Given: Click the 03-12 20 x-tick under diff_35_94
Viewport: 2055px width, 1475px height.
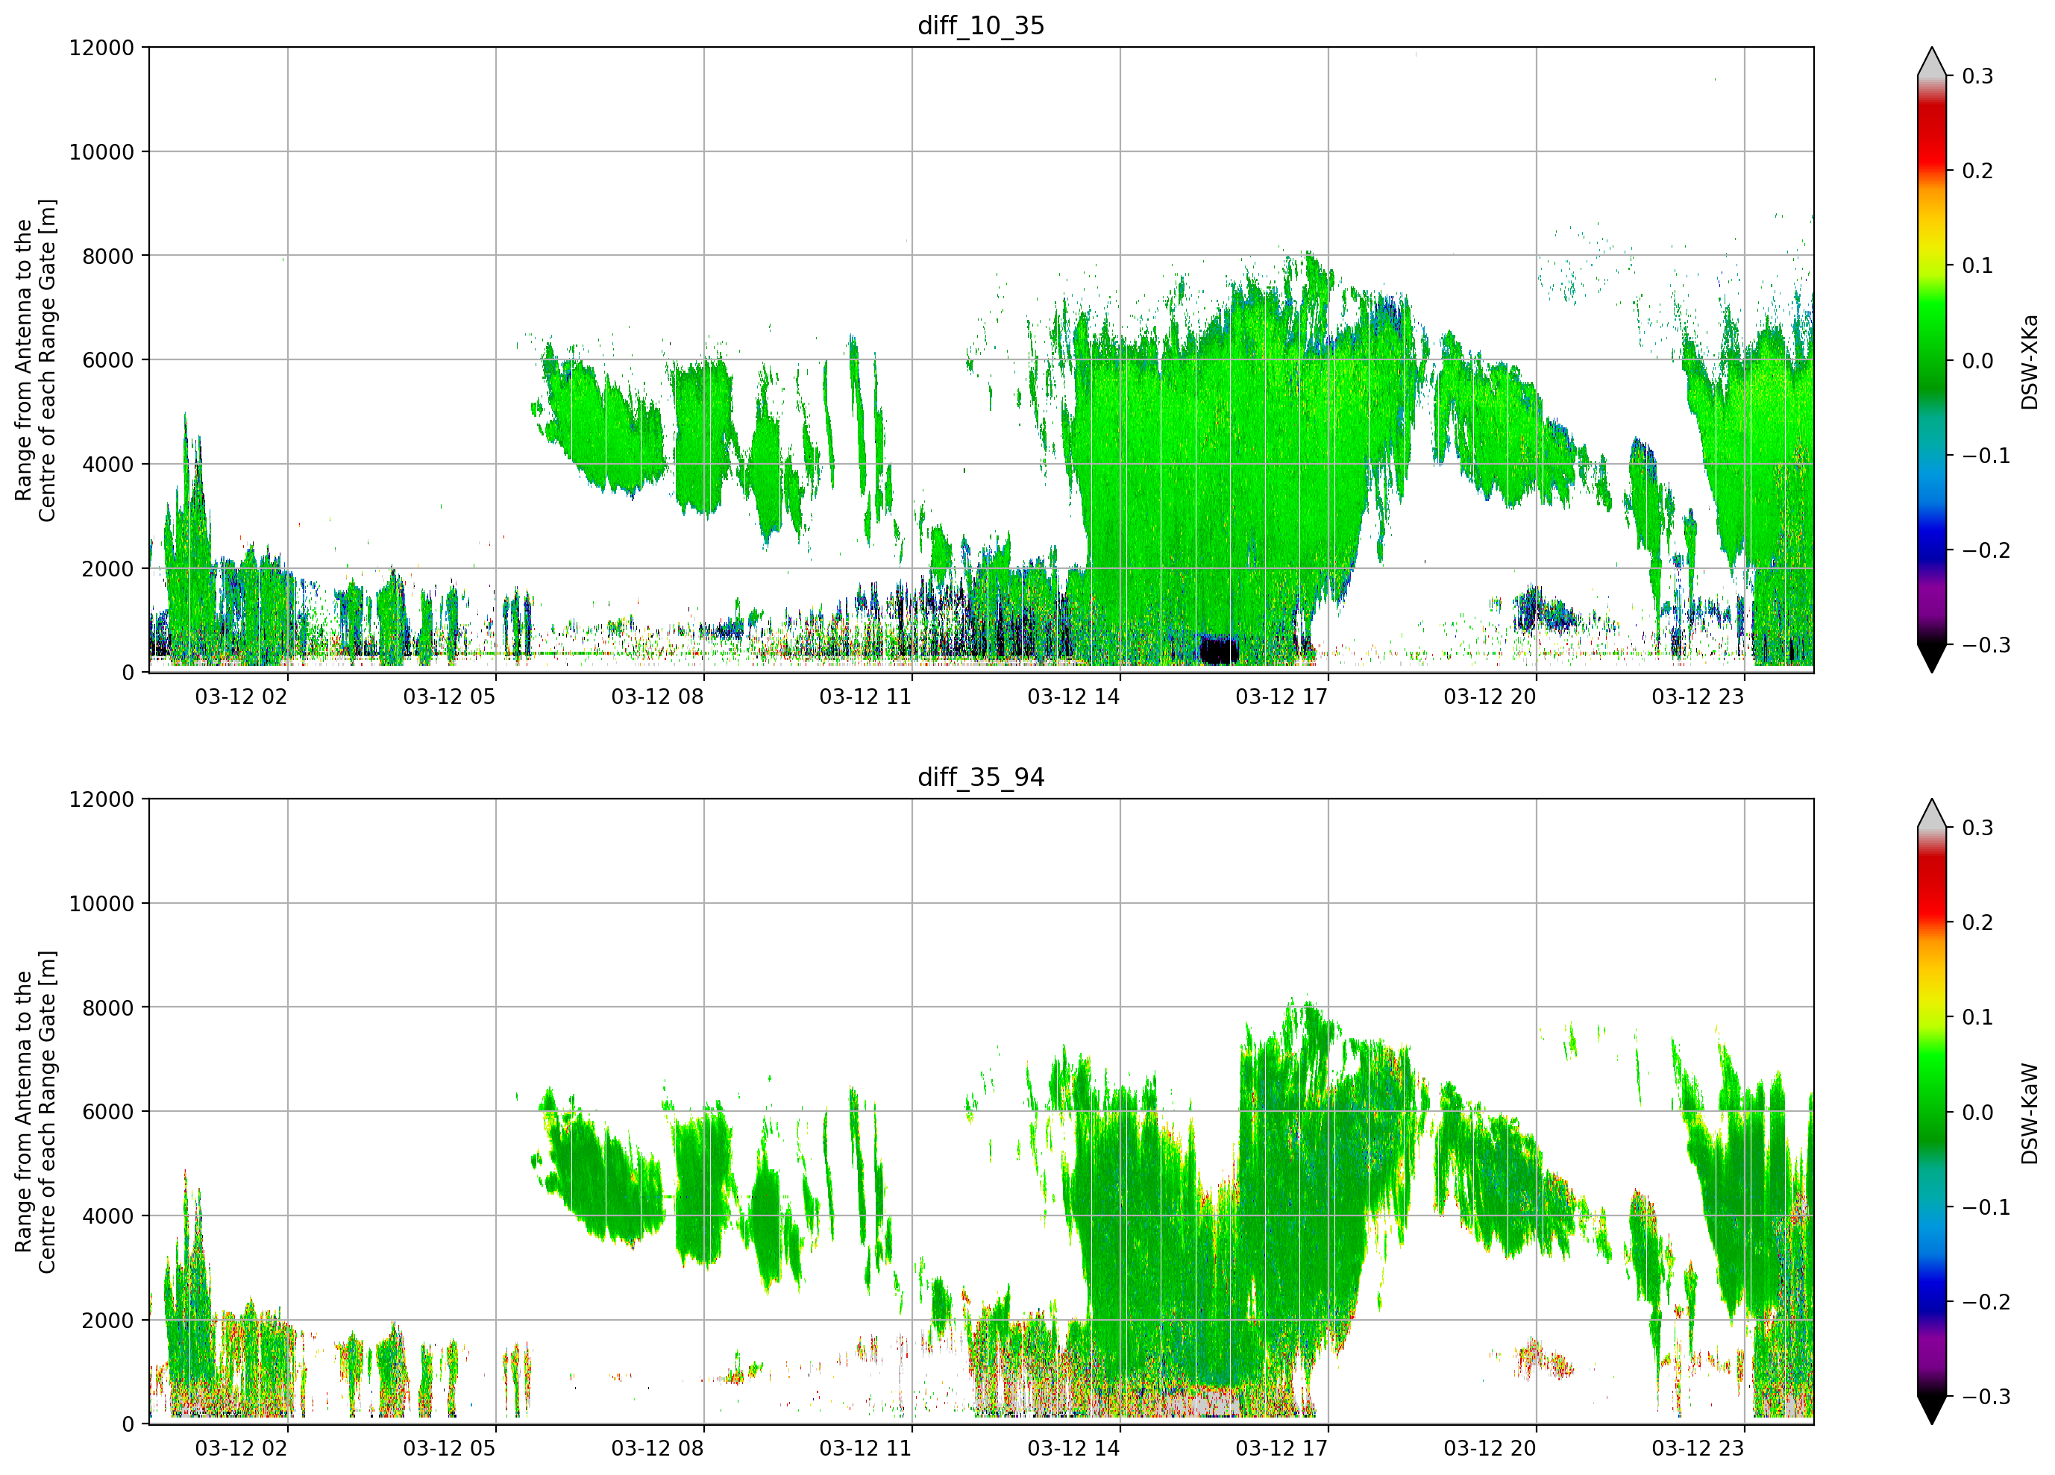Looking at the screenshot, I should (1490, 1449).
